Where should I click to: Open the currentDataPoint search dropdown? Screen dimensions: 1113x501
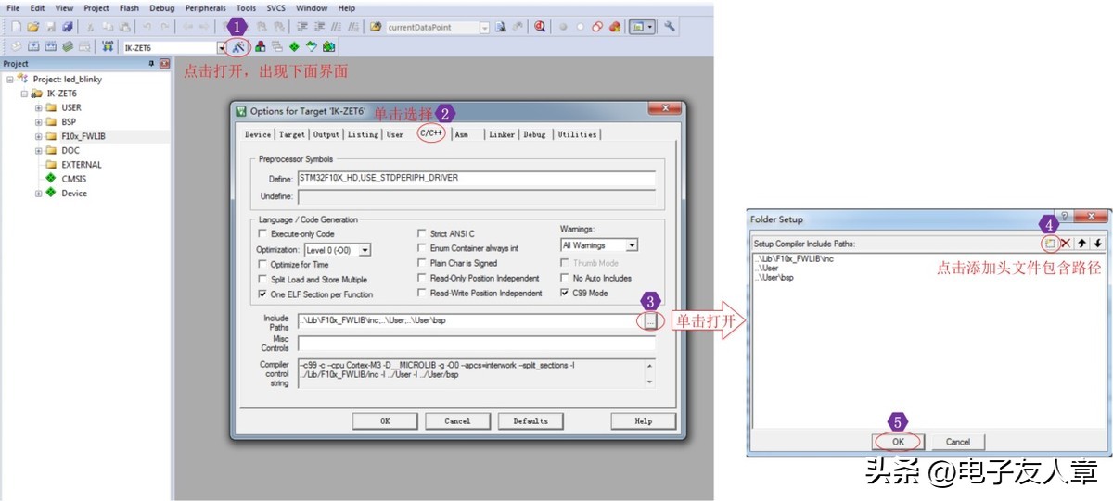485,28
